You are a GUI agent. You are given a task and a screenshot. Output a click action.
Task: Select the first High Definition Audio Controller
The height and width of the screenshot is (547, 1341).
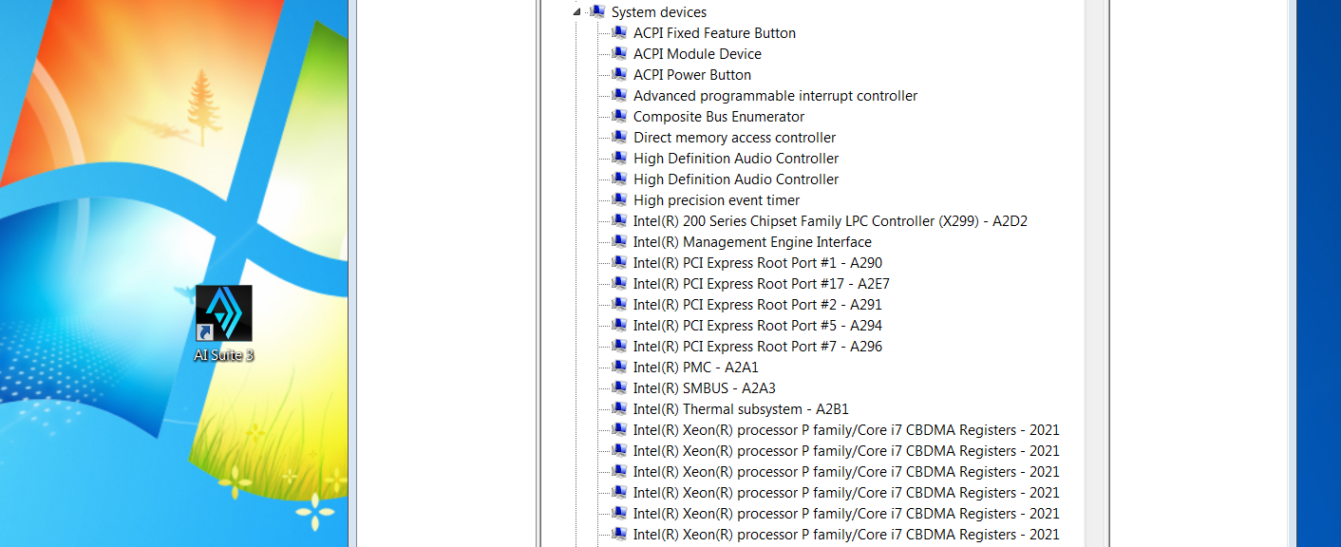pos(736,159)
